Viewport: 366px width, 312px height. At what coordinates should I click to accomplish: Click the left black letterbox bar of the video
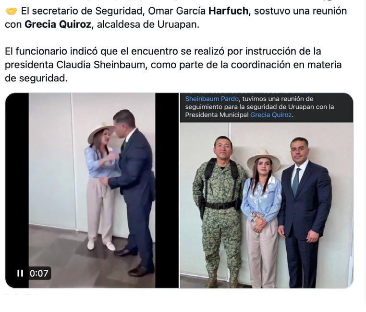[17, 182]
